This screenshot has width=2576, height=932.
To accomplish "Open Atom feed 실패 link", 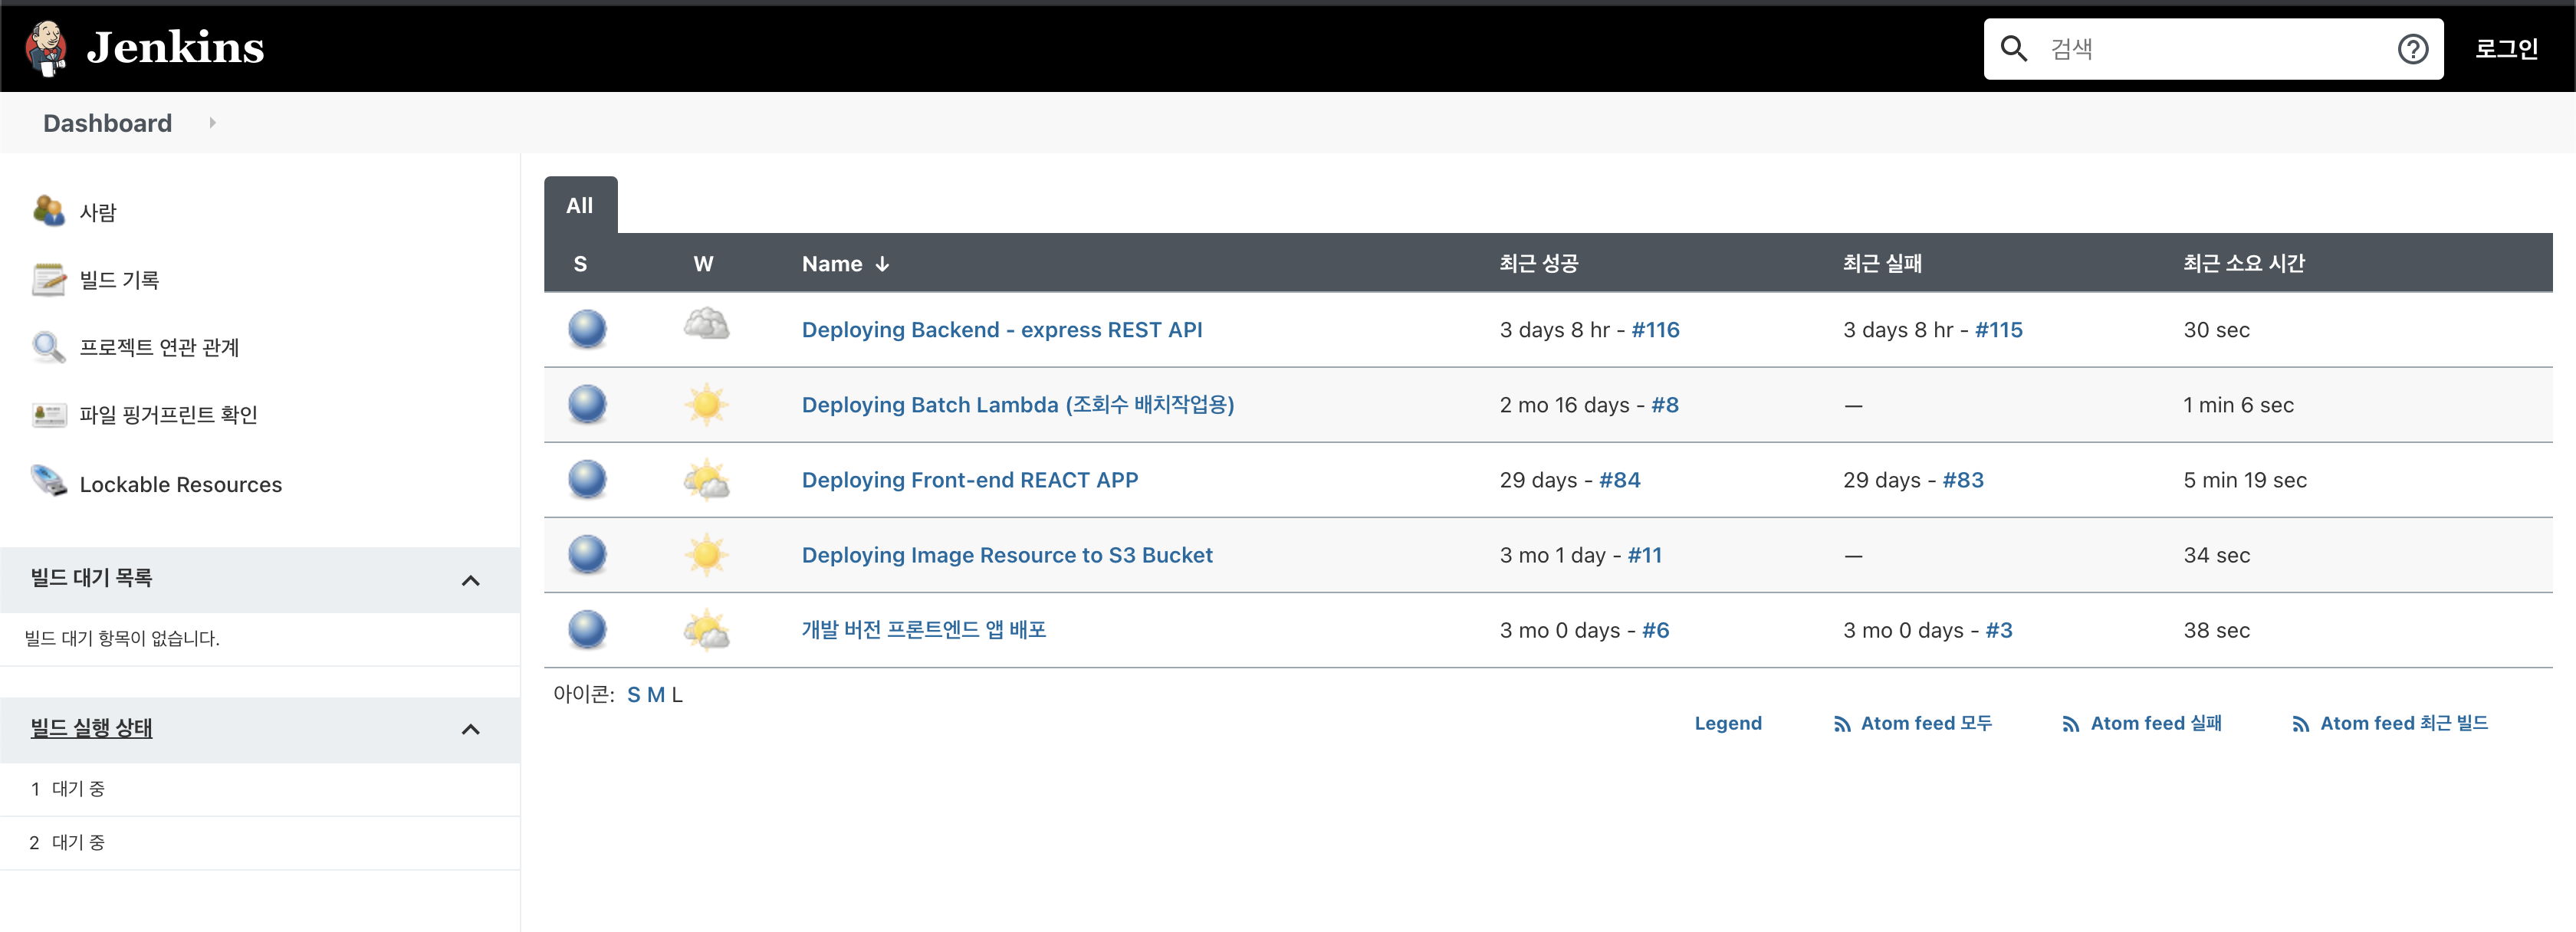I will tap(2155, 723).
